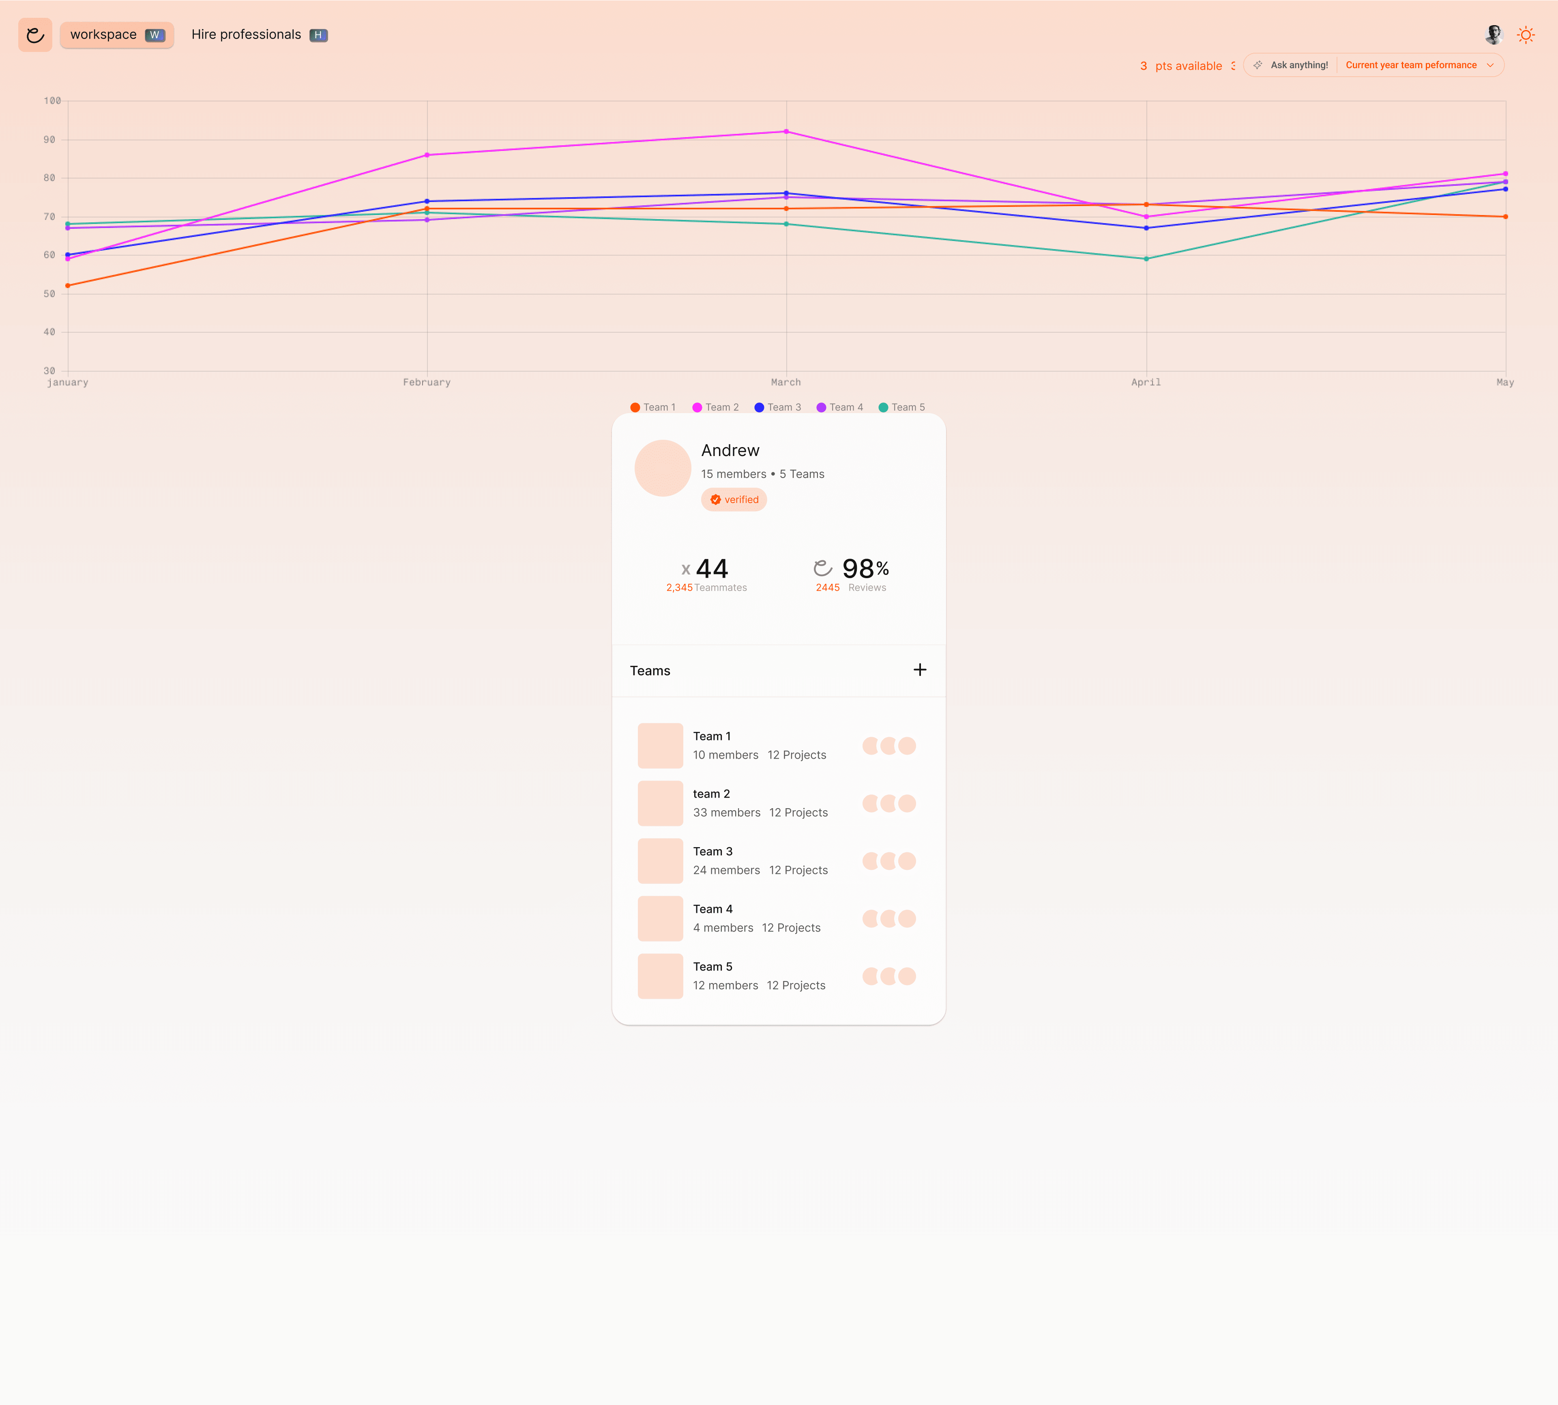Image resolution: width=1558 pixels, height=1405 pixels.
Task: Click the 'April' x-axis label
Action: click(1146, 382)
